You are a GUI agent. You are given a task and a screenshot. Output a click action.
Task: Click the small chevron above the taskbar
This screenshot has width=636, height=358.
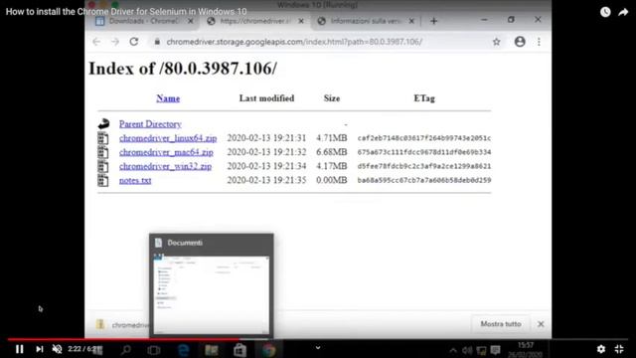point(318,347)
